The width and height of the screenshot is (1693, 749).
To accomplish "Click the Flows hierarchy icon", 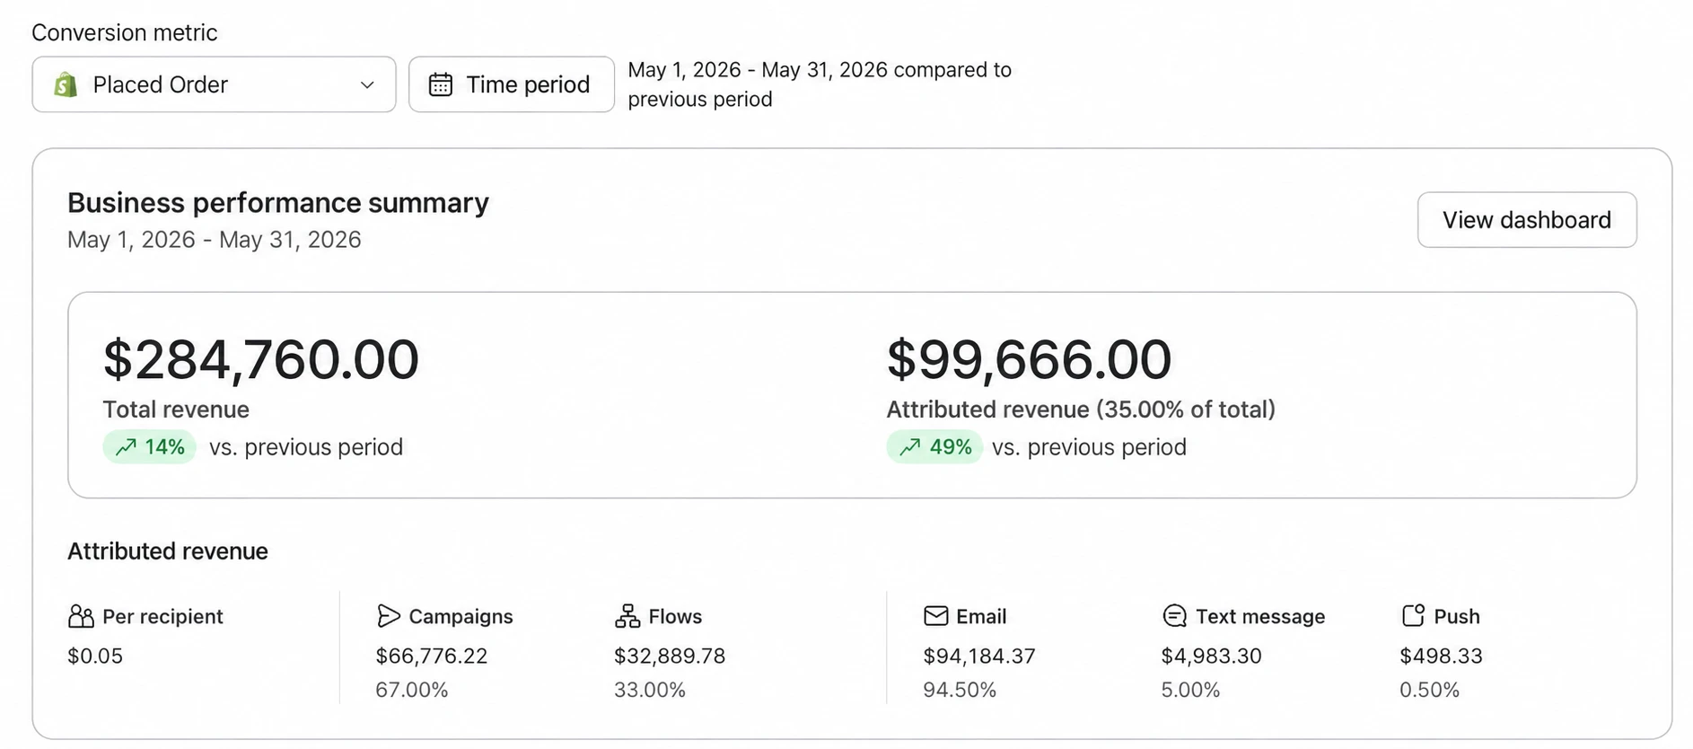I will tap(627, 616).
